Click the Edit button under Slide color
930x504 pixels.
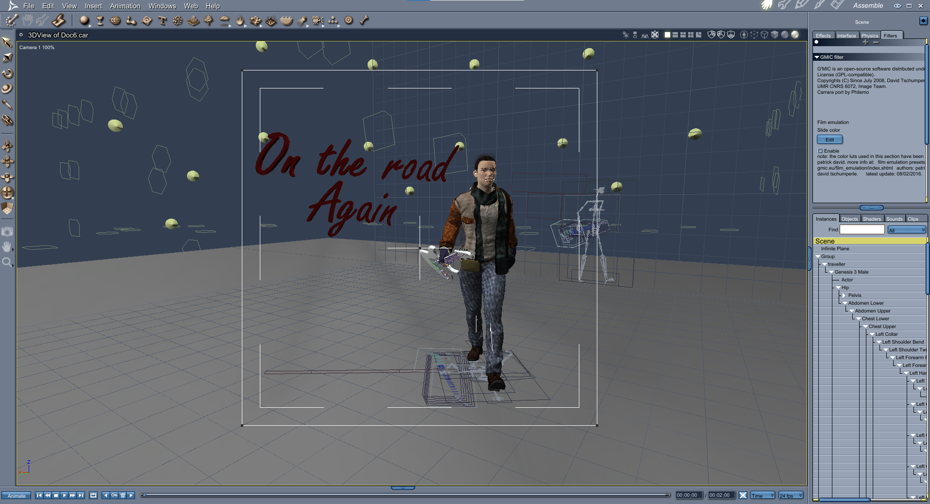(x=829, y=140)
